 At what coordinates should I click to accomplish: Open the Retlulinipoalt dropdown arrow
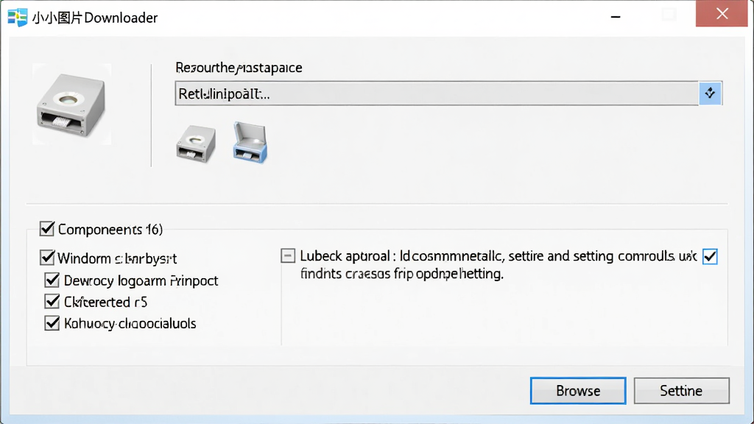[710, 93]
